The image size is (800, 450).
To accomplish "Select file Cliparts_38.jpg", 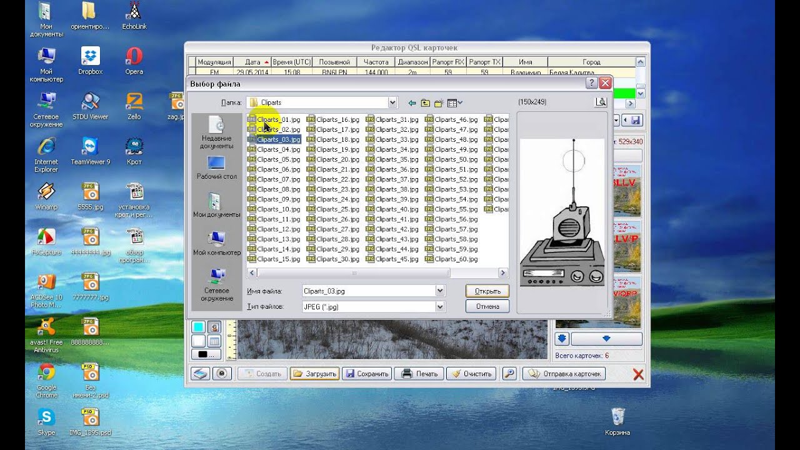I will pos(392,189).
